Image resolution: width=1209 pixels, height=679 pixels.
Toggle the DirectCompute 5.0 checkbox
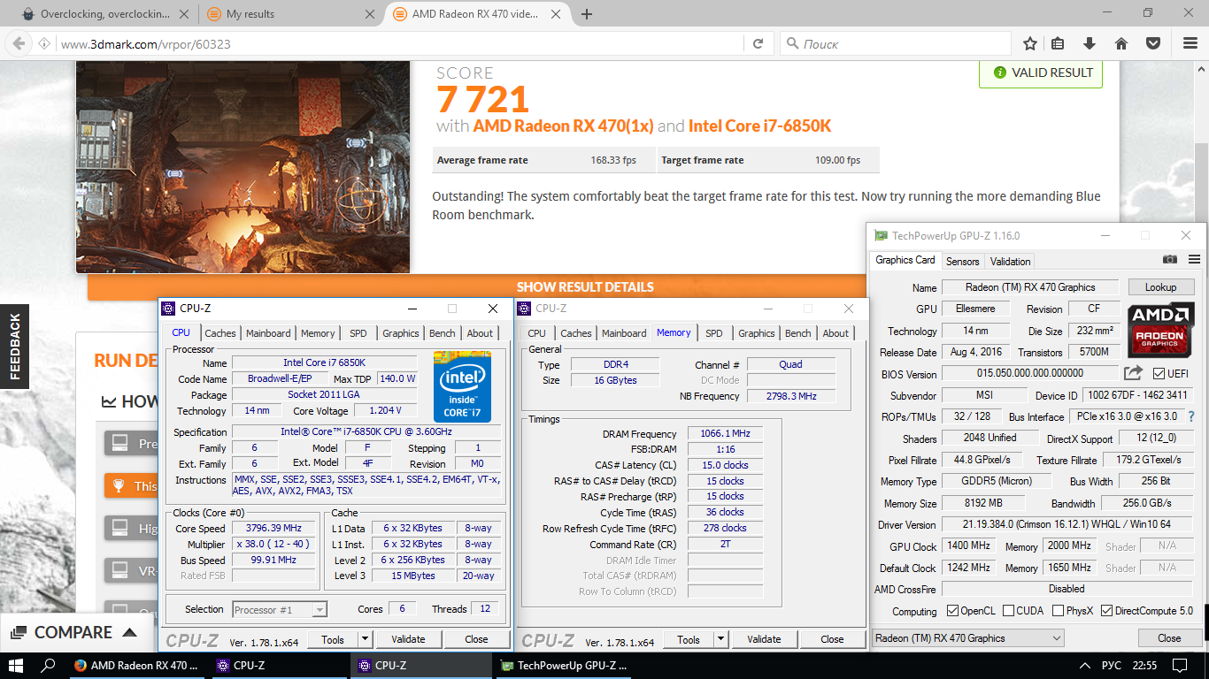click(1106, 611)
